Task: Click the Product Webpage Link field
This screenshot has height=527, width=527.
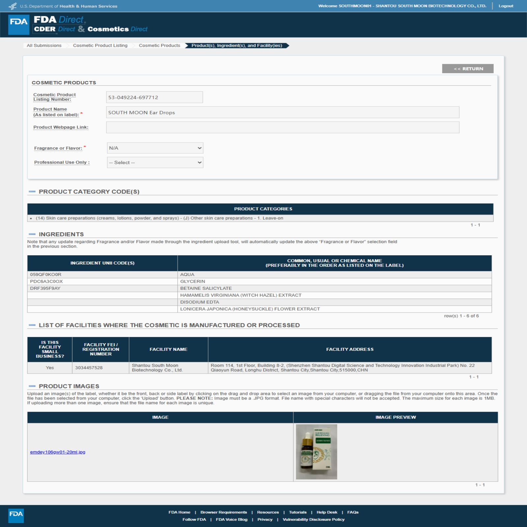Action: (283, 127)
